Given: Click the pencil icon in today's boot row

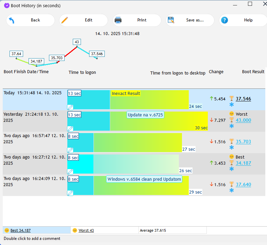Looking at the screenshot, I should pos(70,107).
